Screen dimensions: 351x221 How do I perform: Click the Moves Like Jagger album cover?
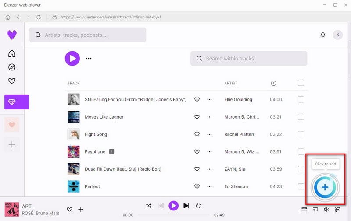click(x=74, y=117)
